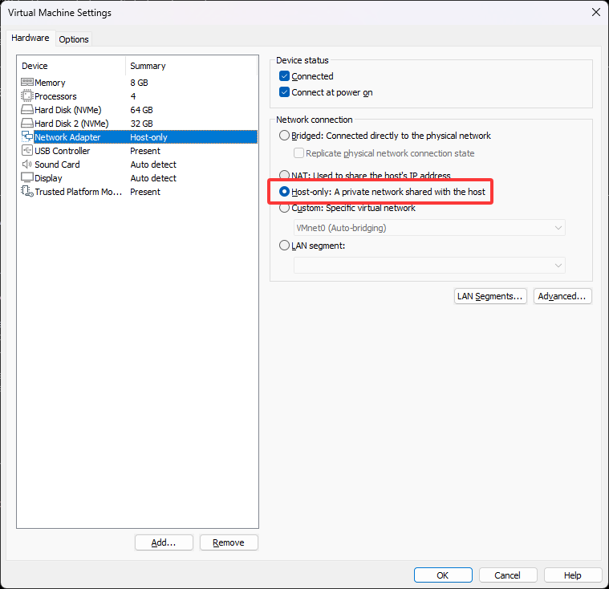Viewport: 609px width, 589px height.
Task: Click the Processors chip icon
Action: (x=26, y=96)
